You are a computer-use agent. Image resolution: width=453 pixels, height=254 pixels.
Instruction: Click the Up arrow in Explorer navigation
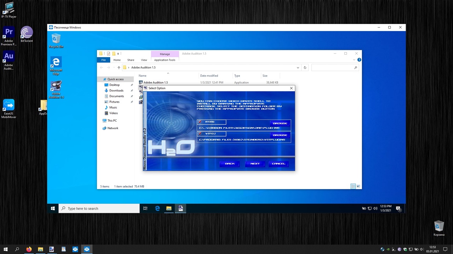(x=119, y=67)
